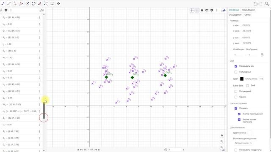Select the Polygon tool
Image resolution: width=271 pixels, height=152 pixels.
tap(21, 3)
